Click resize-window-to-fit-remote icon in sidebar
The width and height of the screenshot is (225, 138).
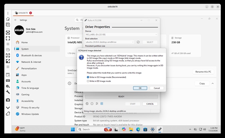click(8, 33)
